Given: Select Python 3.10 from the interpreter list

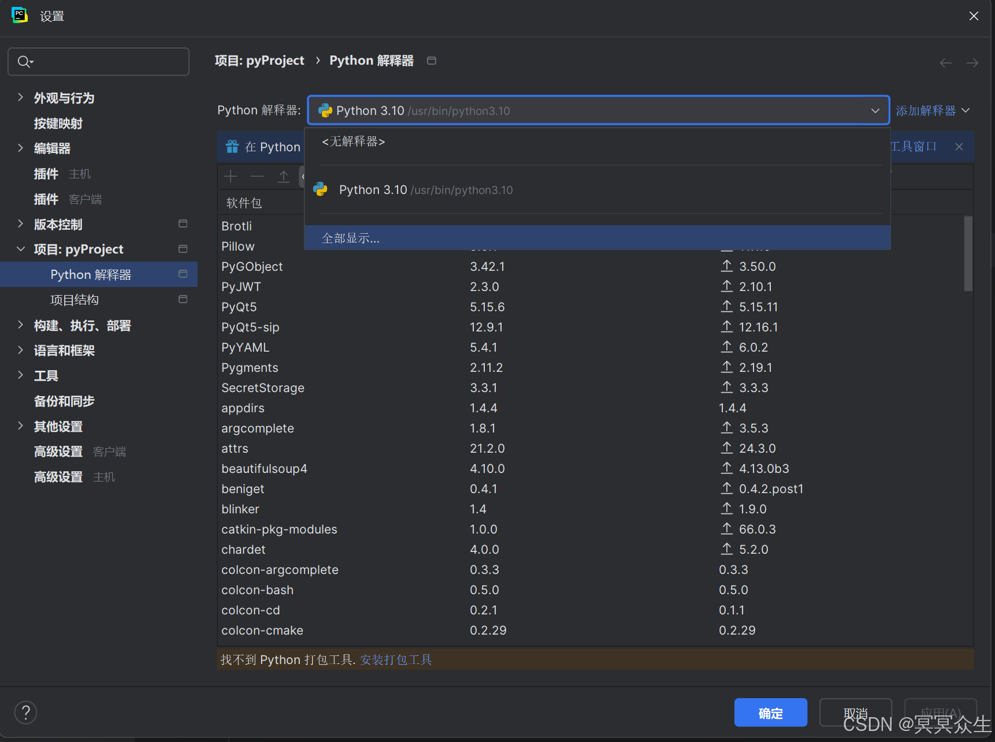Looking at the screenshot, I should tap(426, 189).
